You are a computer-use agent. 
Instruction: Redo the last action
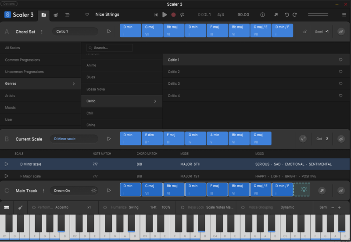294,15
